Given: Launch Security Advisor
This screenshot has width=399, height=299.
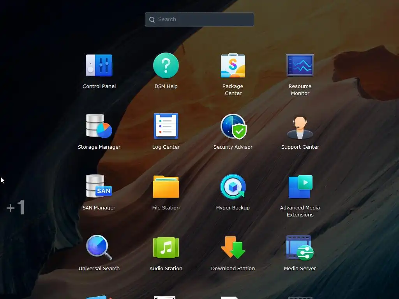Looking at the screenshot, I should click(233, 127).
